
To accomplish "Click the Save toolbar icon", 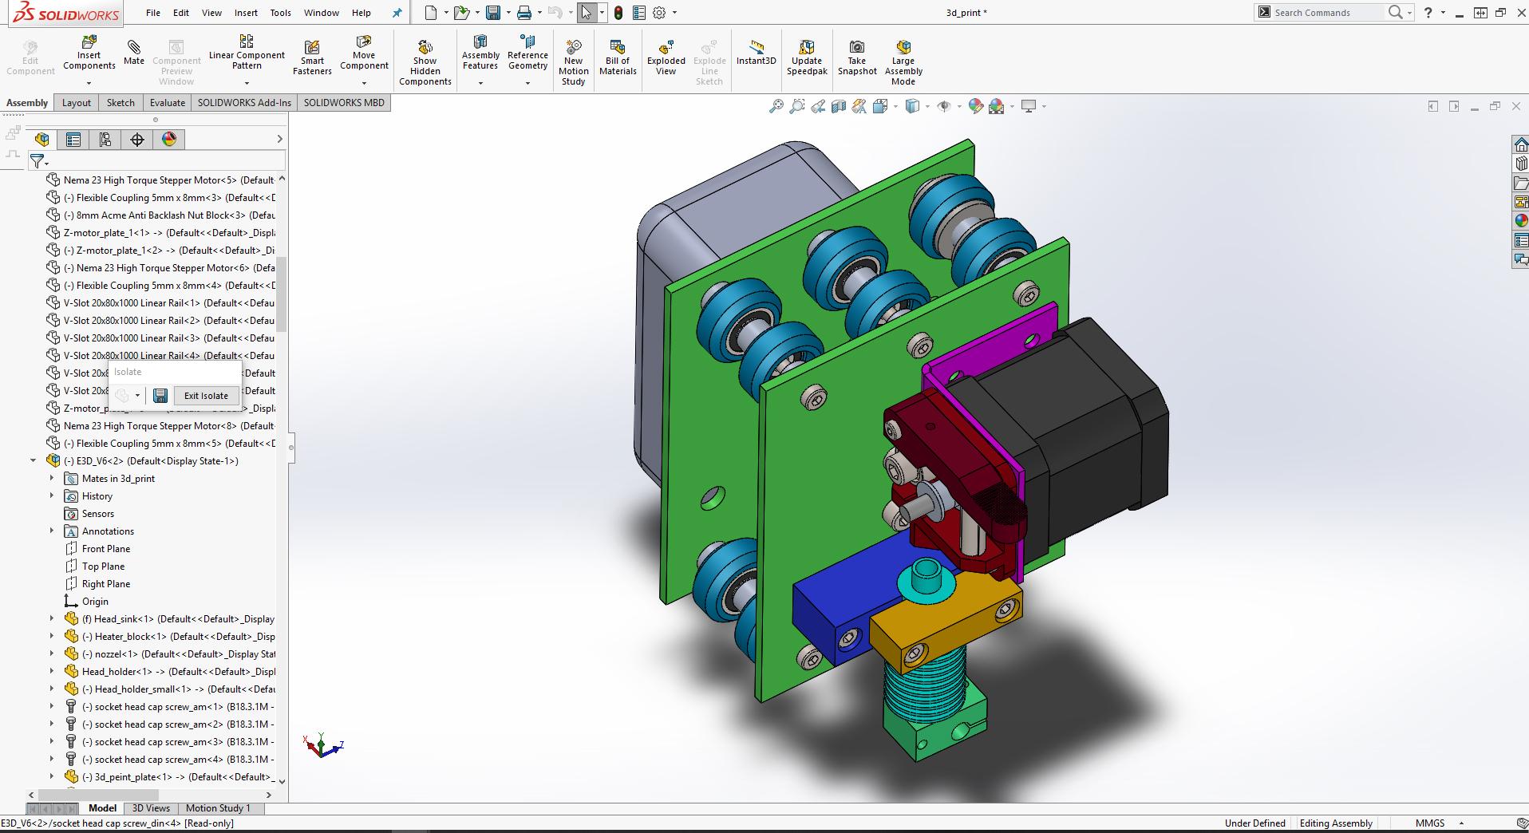I will [x=493, y=13].
